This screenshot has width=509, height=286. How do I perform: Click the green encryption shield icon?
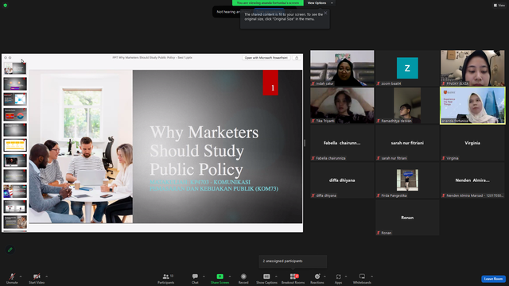pyautogui.click(x=6, y=6)
